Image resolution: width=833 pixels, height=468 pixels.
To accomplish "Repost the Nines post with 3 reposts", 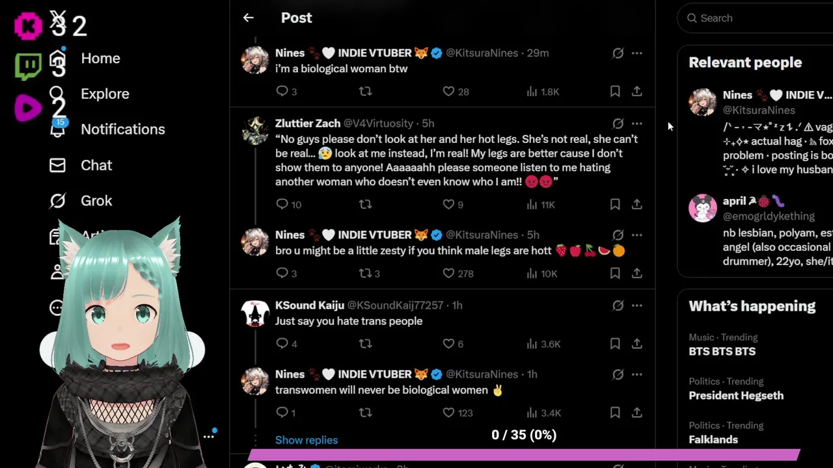I will (366, 274).
